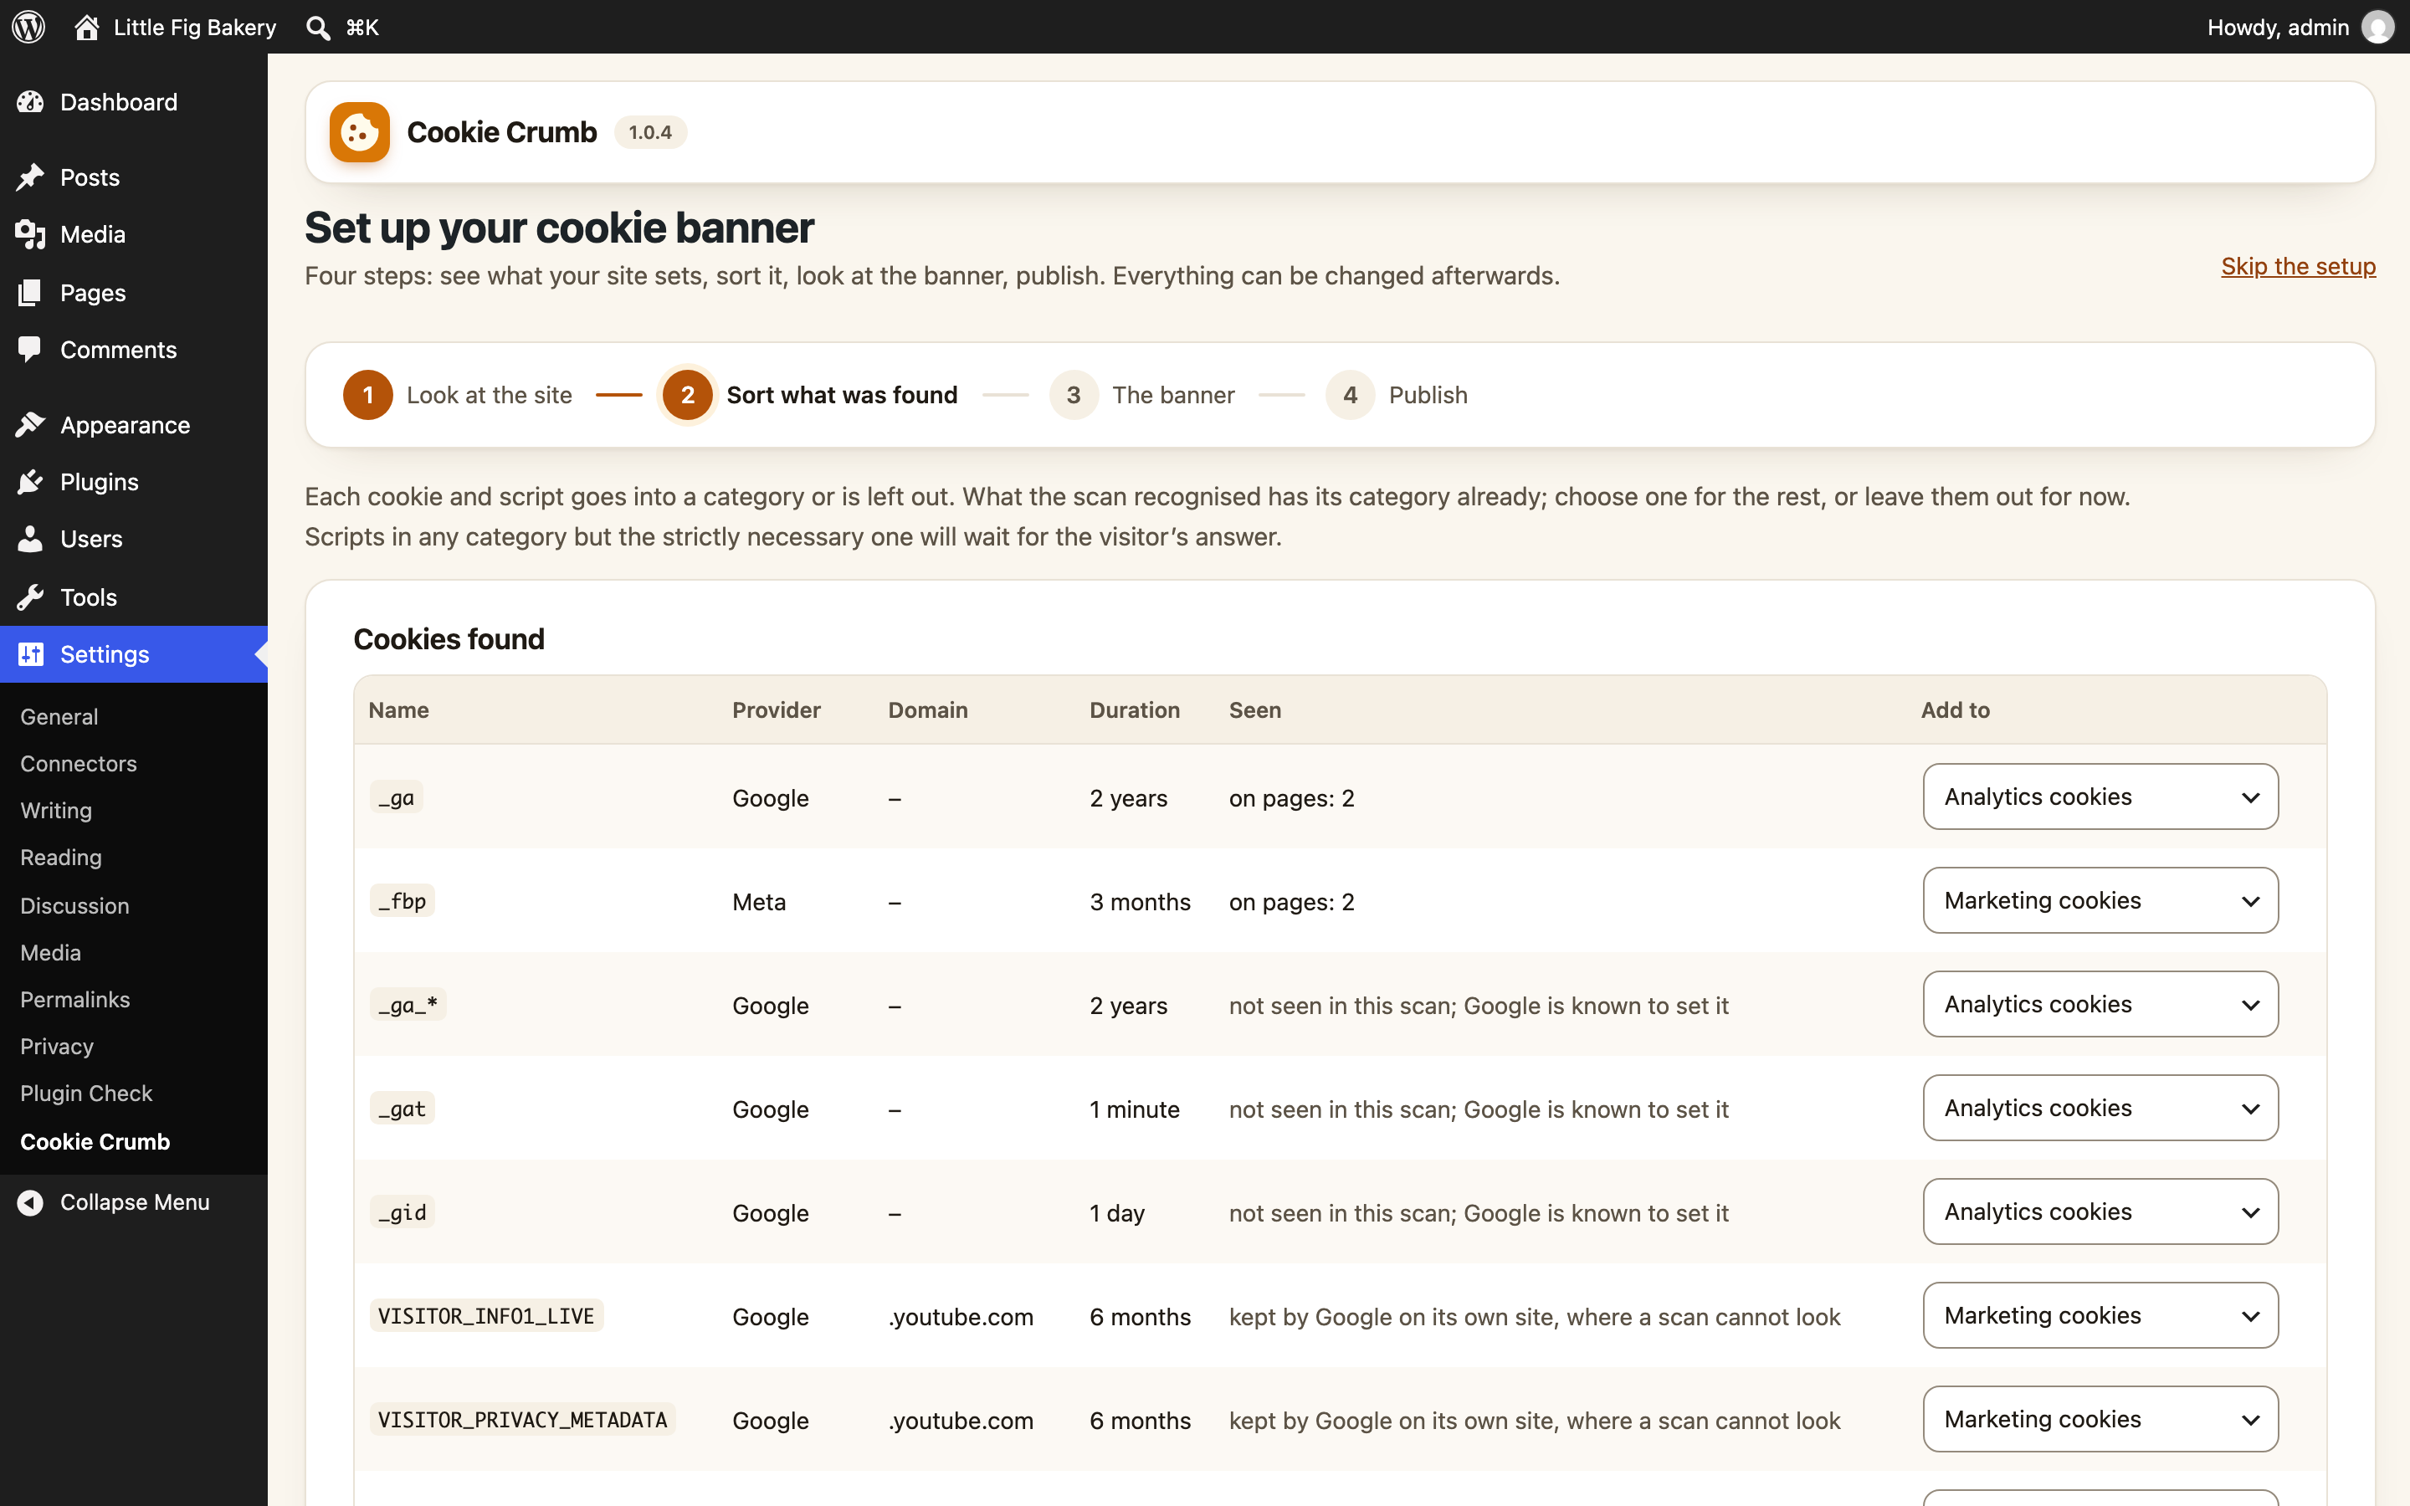Screen dimensions: 2410x1506
Task: Open Privacy settings submenu item
Action: pos(57,1046)
